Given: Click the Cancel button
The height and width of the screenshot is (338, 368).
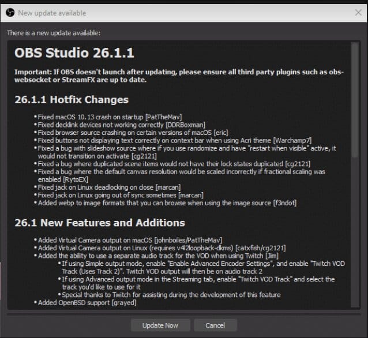Looking at the screenshot, I should tap(215, 325).
